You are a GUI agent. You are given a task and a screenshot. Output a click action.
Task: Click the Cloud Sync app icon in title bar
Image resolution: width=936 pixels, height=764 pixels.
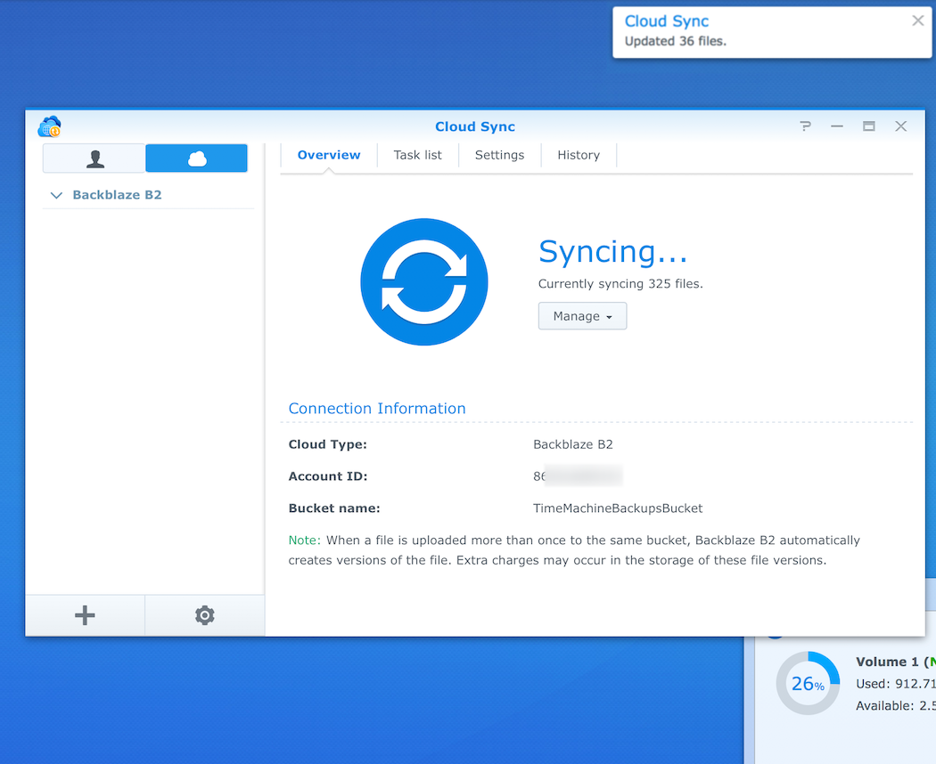pos(50,126)
